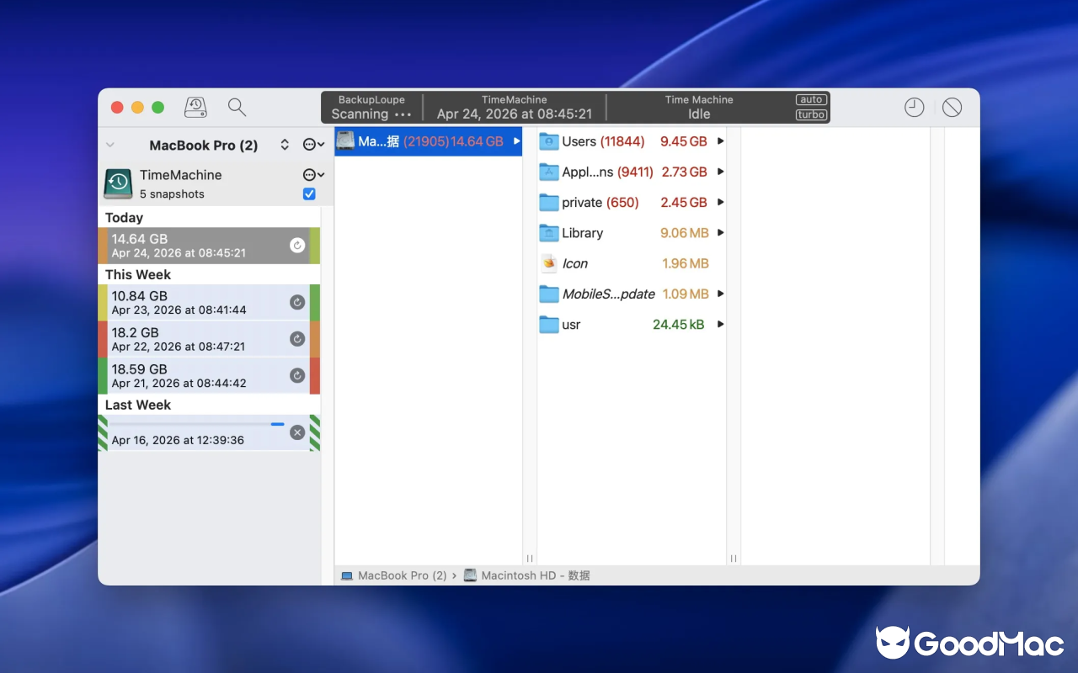Screen dimensions: 1078x673
Task: Cancel the Apr 16 snapshot with the x button
Action: [296, 432]
